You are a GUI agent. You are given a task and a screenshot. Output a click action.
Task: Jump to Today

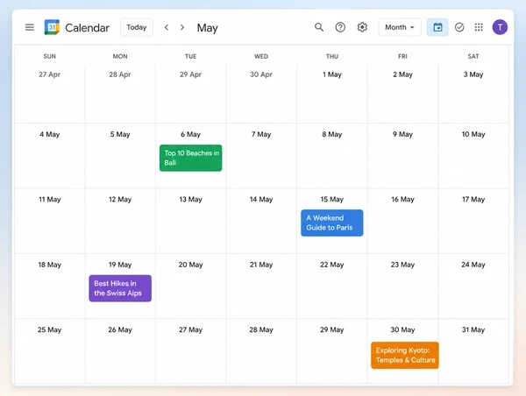[137, 27]
